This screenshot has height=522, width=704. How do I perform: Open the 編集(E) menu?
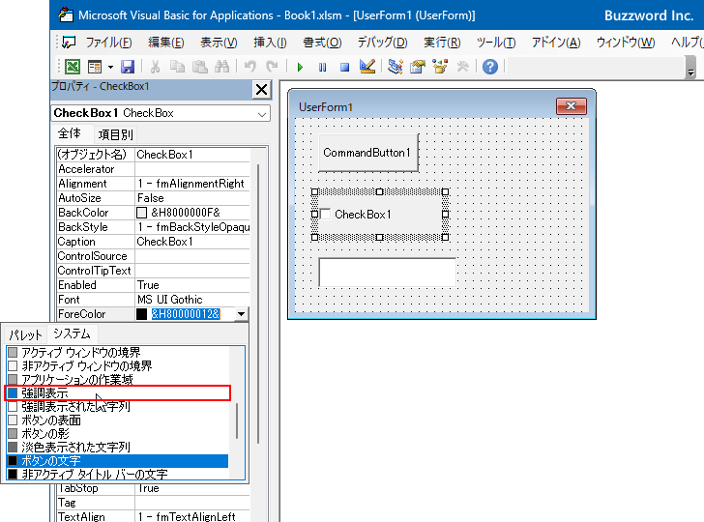point(165,43)
